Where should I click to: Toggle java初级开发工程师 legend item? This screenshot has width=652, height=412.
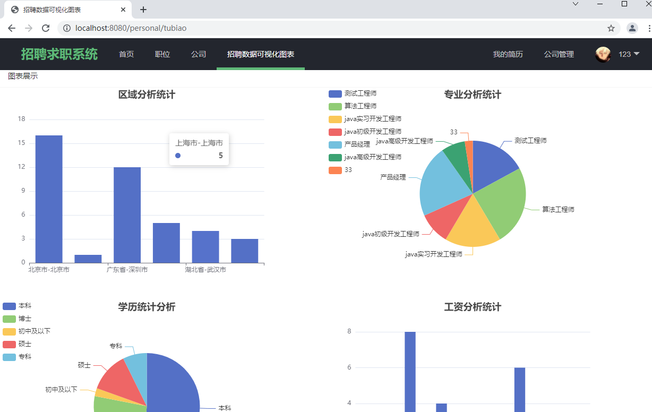365,132
